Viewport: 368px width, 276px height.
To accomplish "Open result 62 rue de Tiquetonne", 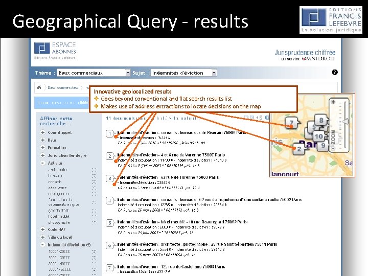I will coord(210,199).
